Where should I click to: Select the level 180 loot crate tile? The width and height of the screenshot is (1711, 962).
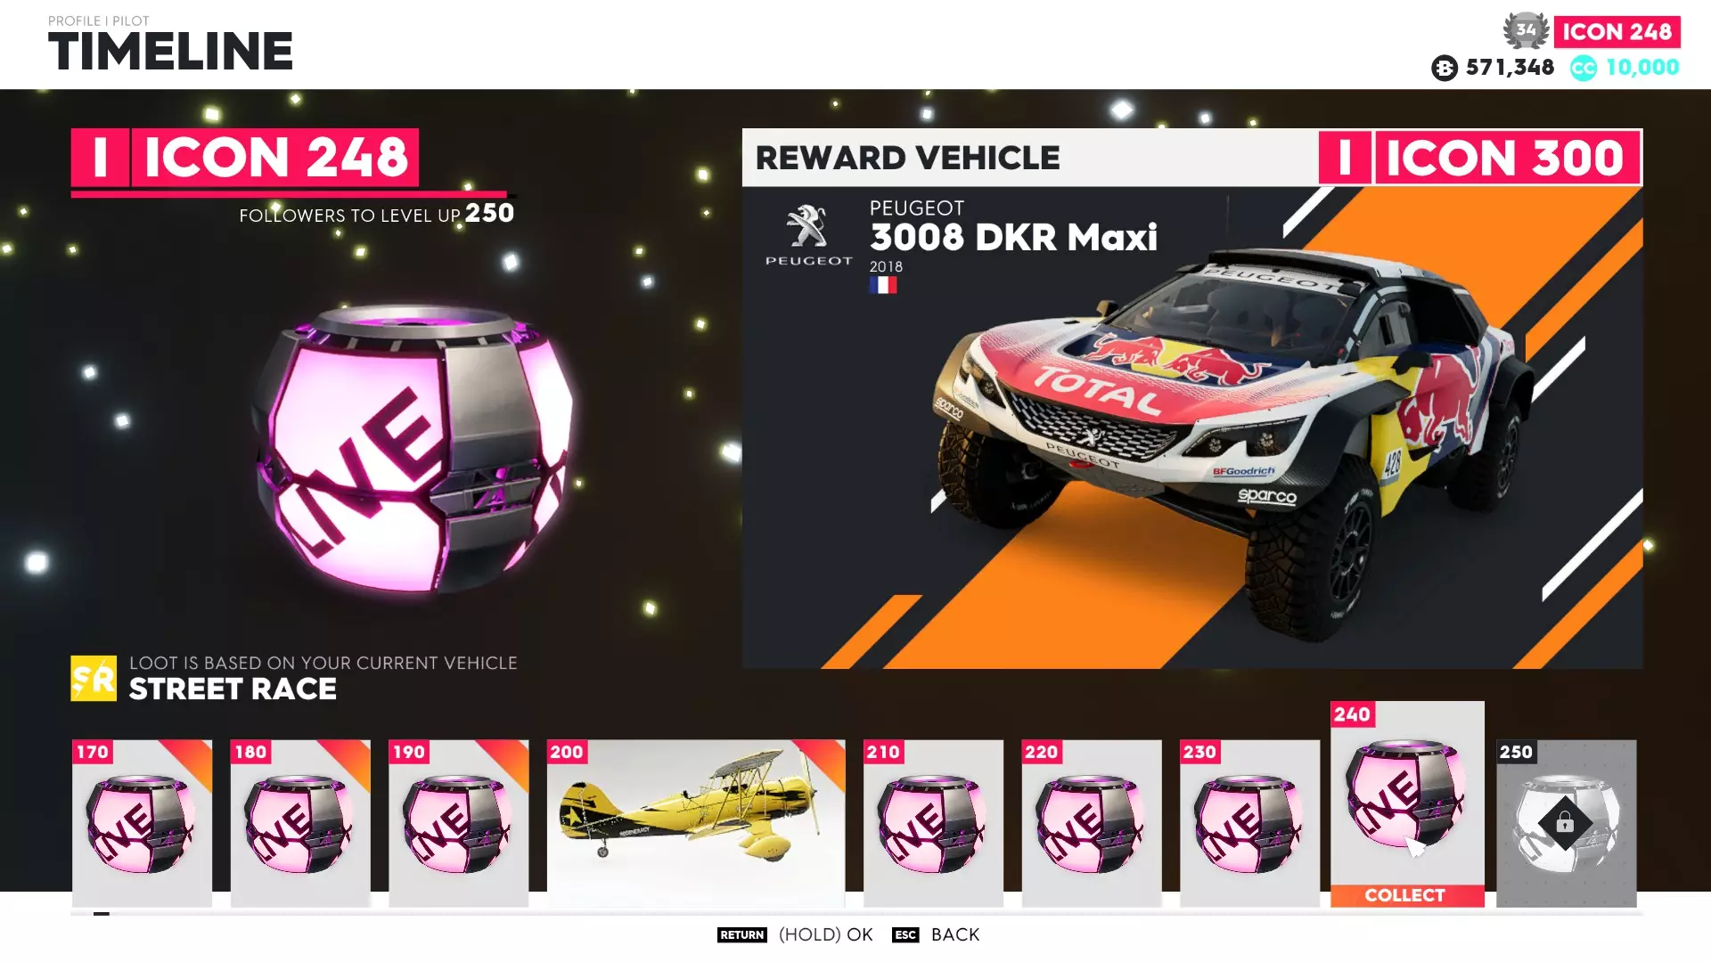click(300, 823)
